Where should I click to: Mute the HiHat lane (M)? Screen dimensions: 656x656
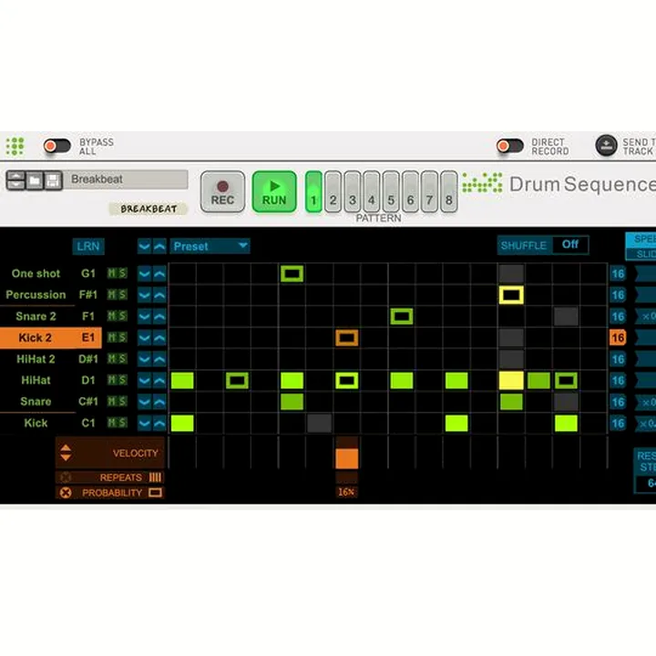(x=112, y=380)
